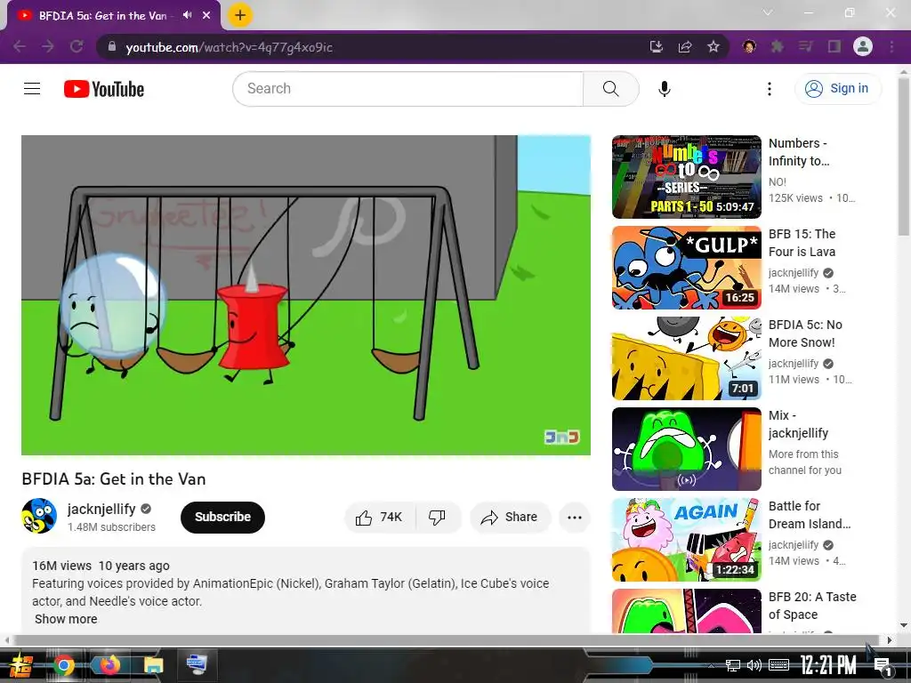911x683 pixels.
Task: Click the horizontal page scrollbar
Action: coord(447,640)
